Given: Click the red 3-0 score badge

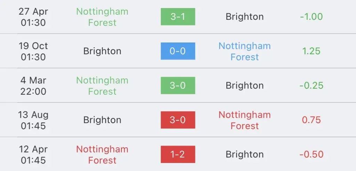Looking at the screenshot, I should pyautogui.click(x=178, y=120).
